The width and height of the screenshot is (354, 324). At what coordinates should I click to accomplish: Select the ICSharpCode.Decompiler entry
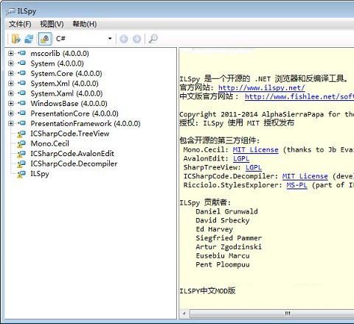74,163
